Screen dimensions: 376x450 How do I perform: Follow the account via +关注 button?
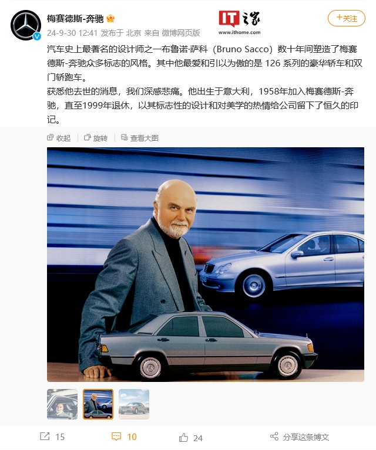point(347,18)
